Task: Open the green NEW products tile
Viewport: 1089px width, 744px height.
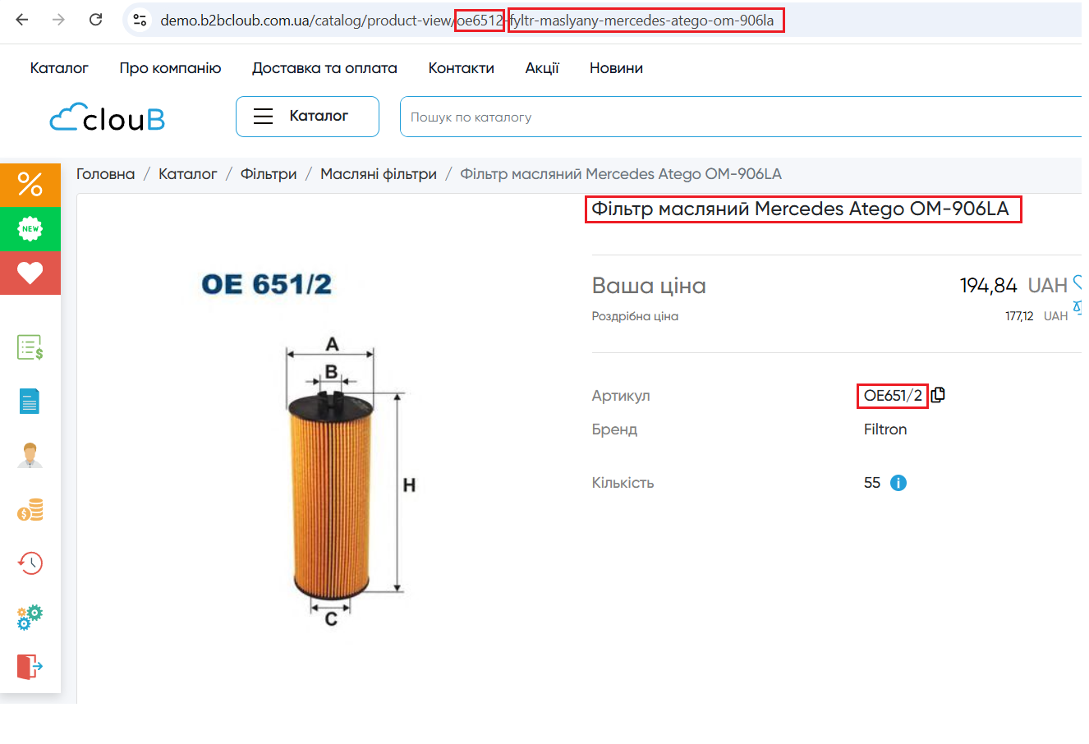Action: (x=30, y=228)
